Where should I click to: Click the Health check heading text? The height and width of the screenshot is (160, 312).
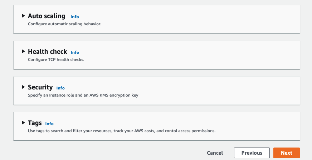(x=47, y=52)
